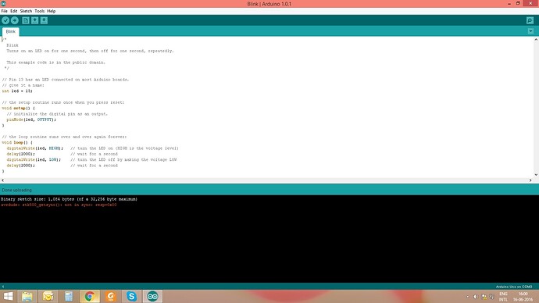Screen dimensions: 539x303
Task: Click the 'Binary sketch size' console line
Action: [x=69, y=199]
